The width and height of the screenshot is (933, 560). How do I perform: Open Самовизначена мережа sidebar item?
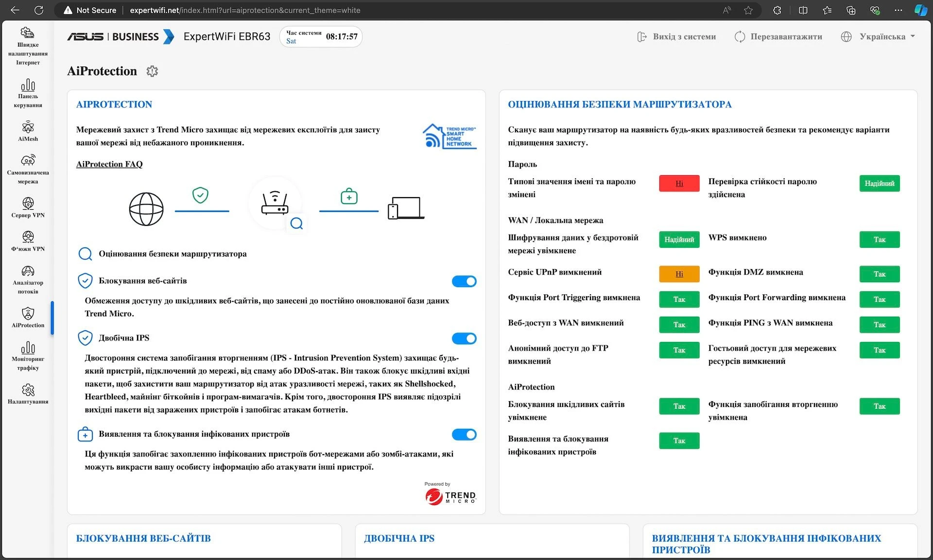point(28,170)
